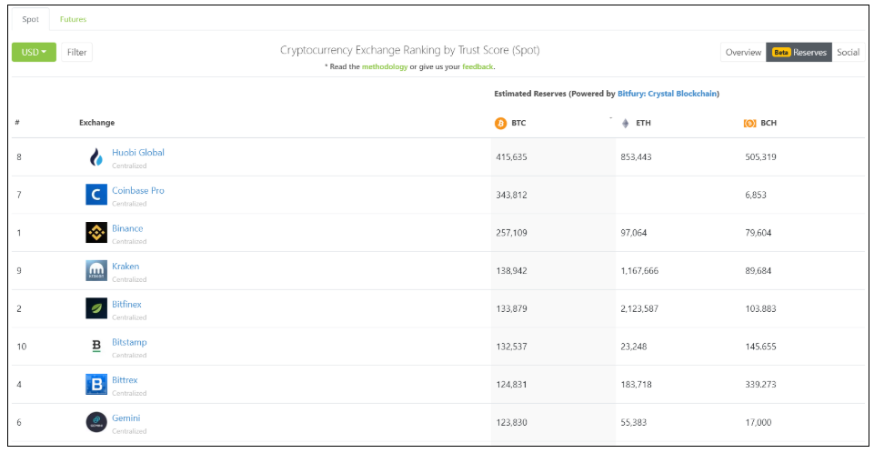
Task: Open the methodology link
Action: click(x=385, y=66)
